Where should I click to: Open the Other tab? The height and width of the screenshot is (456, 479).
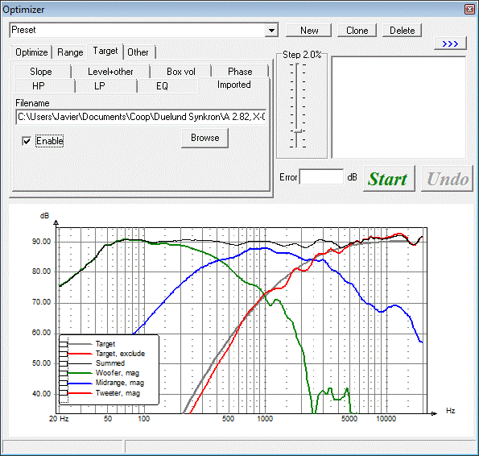pyautogui.click(x=138, y=52)
